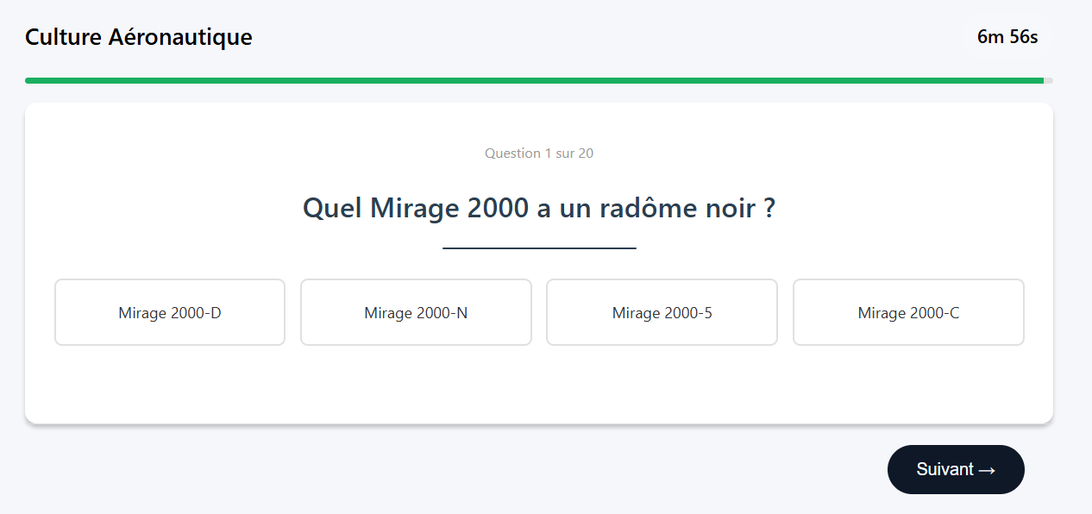Screen dimensions: 1092x514
Task: Click the 6m 56s countdown timer
Action: point(1007,37)
